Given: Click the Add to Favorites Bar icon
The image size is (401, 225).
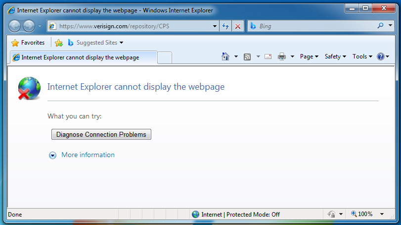Looking at the screenshot, I should click(x=59, y=43).
